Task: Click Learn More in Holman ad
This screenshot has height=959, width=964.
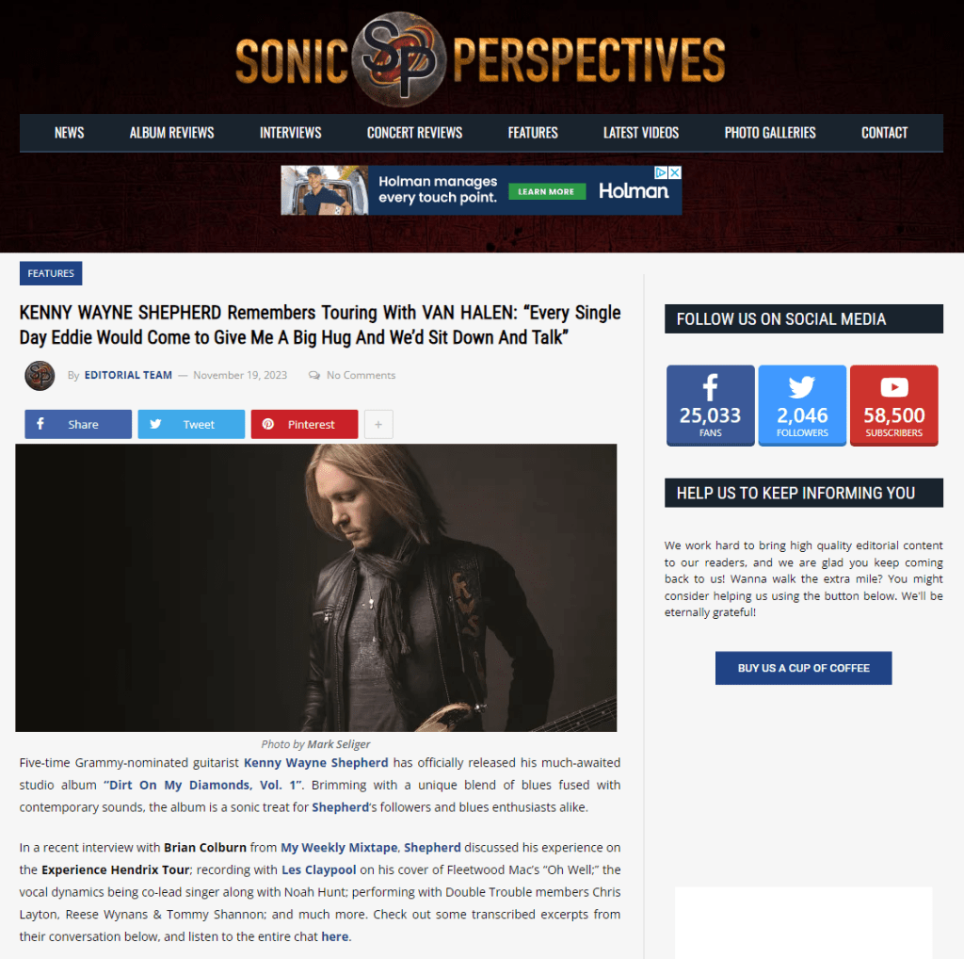Action: click(x=546, y=191)
